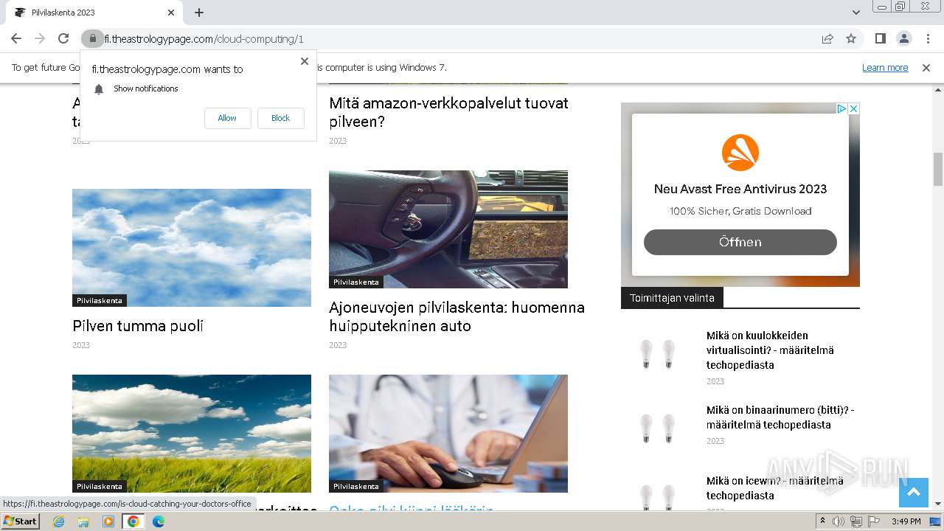944x531 pixels.
Task: Open Microsoft Edge from the taskbar
Action: coord(159,521)
